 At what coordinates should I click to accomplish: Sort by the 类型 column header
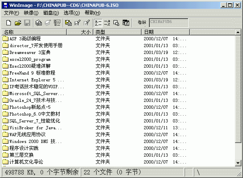[117, 32]
